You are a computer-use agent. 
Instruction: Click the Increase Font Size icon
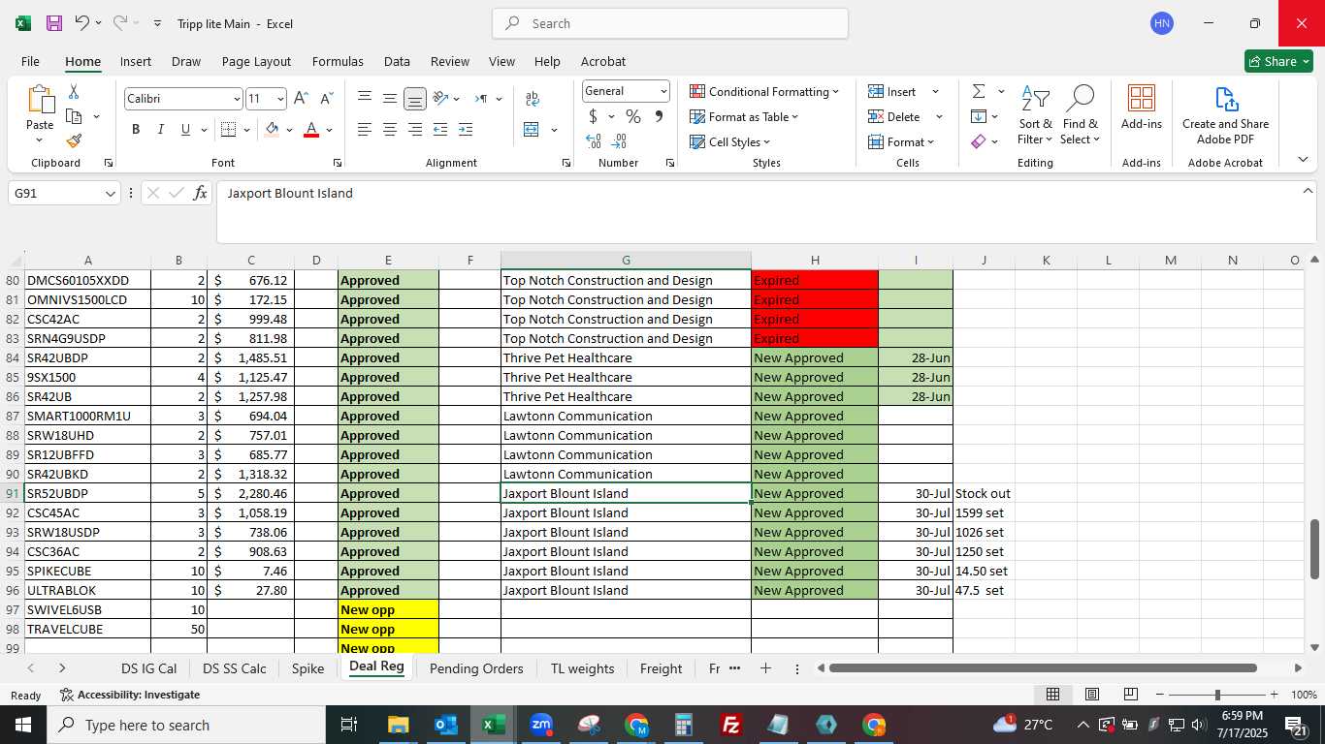pos(302,99)
